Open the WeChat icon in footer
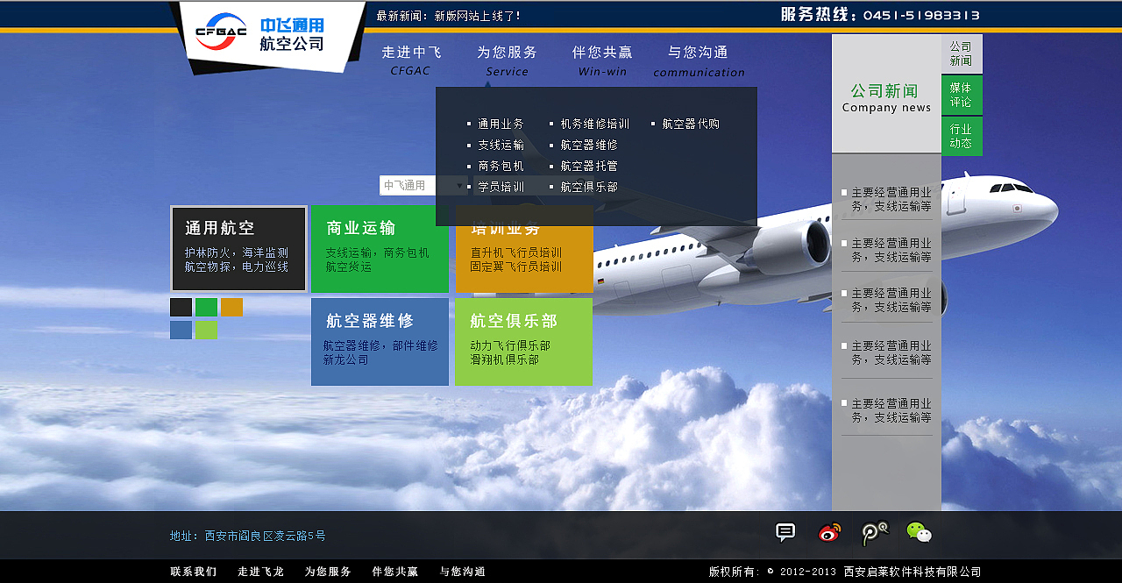The width and height of the screenshot is (1122, 583). tap(919, 532)
